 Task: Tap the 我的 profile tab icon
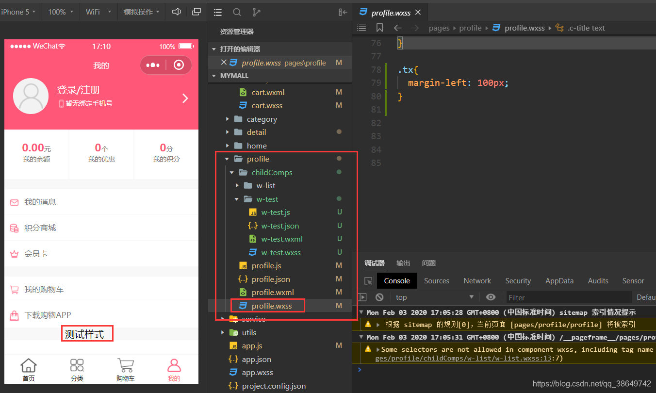174,365
